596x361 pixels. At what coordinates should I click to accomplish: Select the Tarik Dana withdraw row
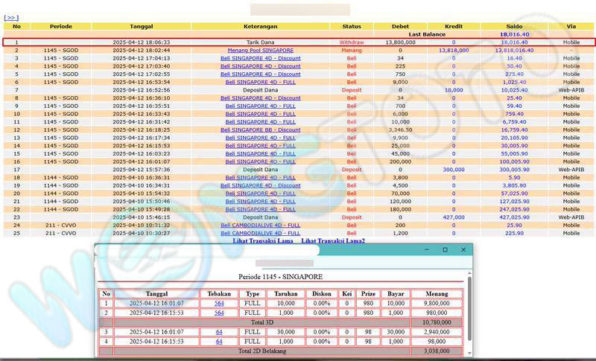(298, 42)
